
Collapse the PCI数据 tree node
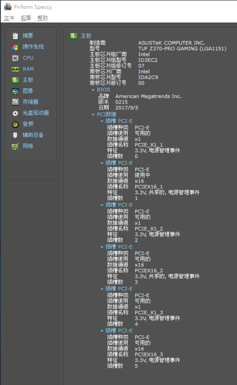click(93, 114)
